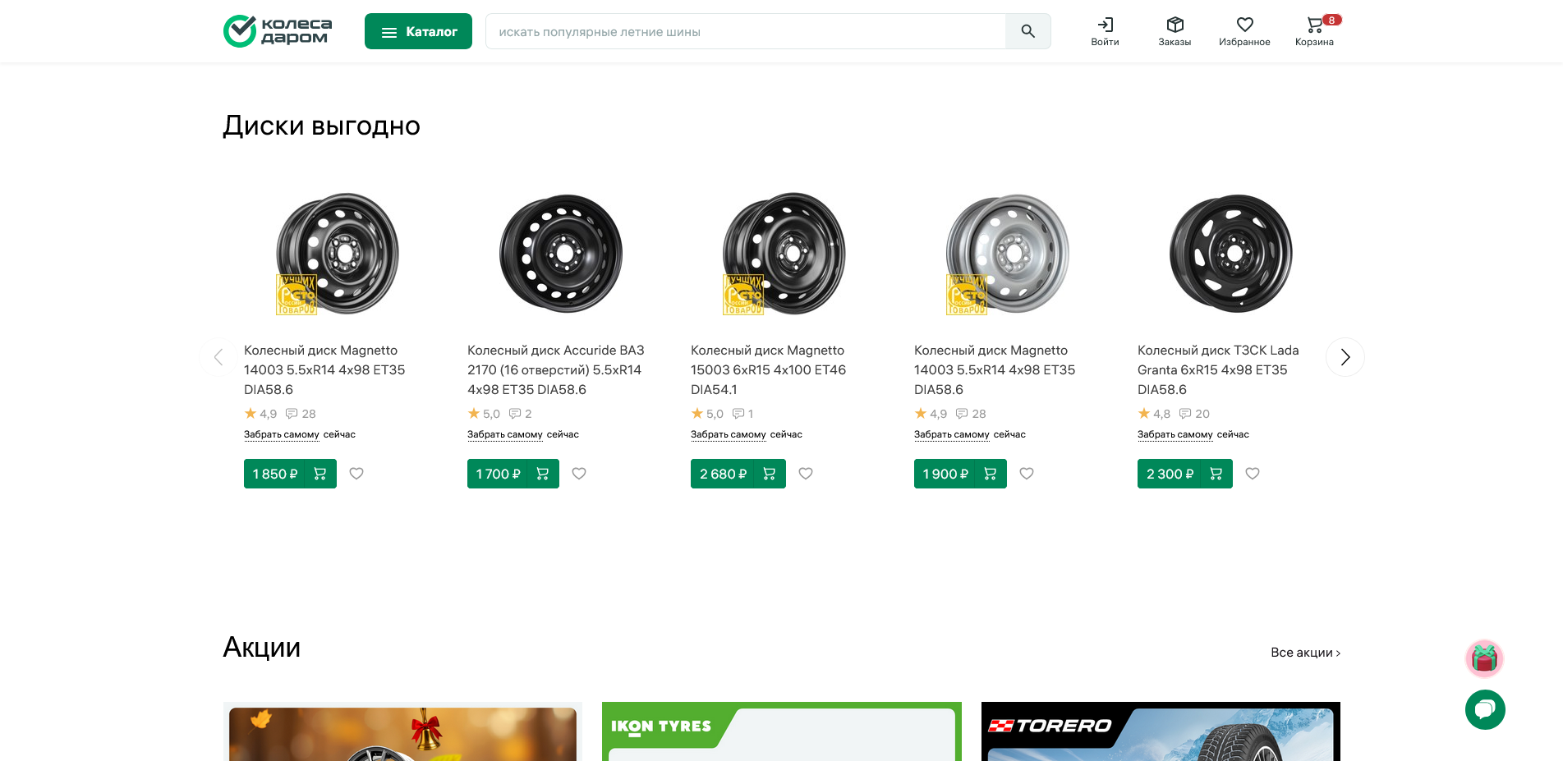Open Избранное favorites in header
1563x761 pixels.
point(1244,31)
